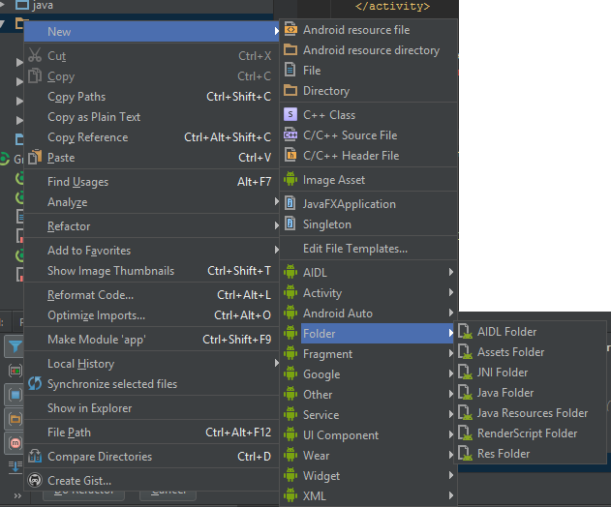Click the C/C++ Source File icon

(290, 134)
